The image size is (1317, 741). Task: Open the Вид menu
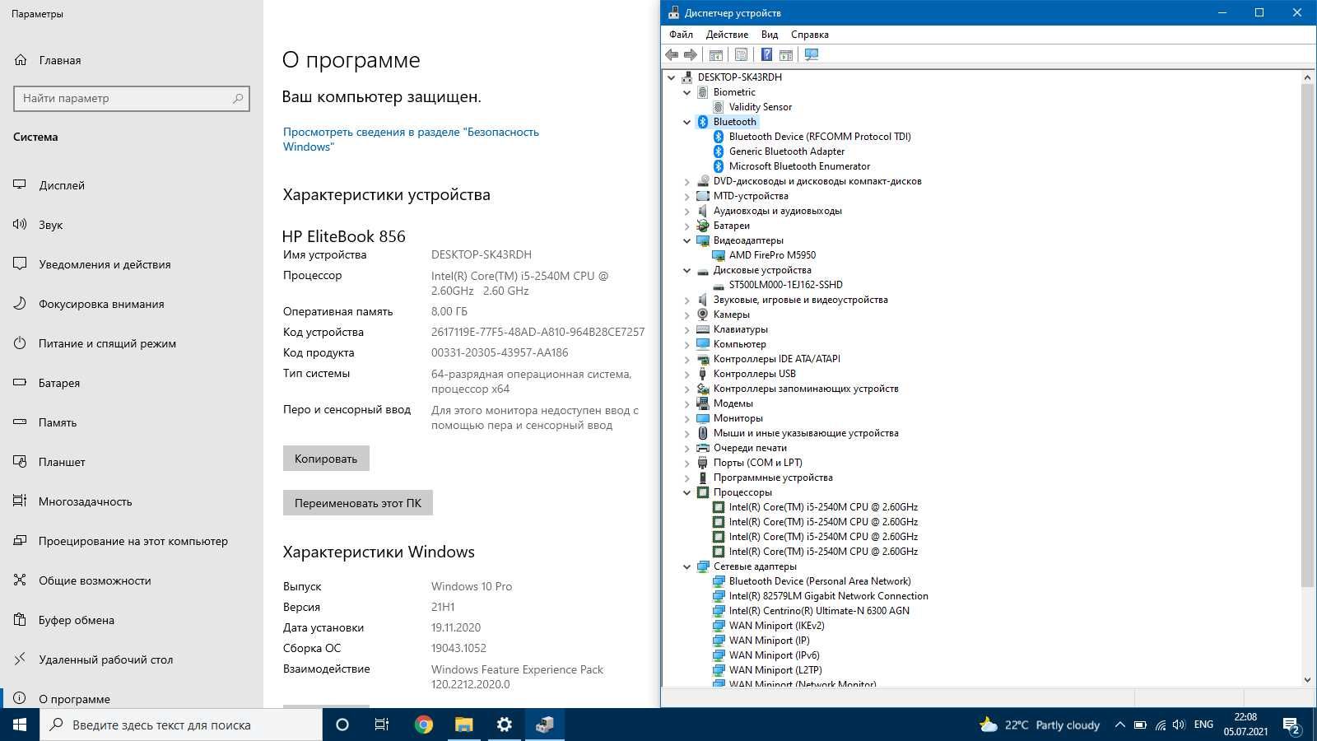coord(770,35)
